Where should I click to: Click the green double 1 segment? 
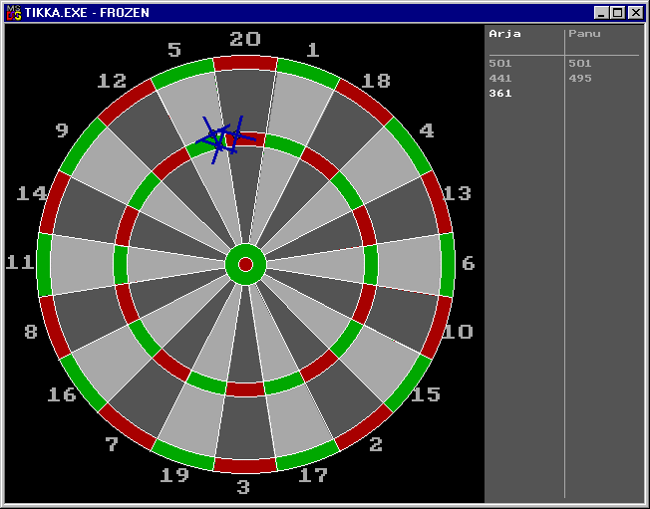coord(308,73)
